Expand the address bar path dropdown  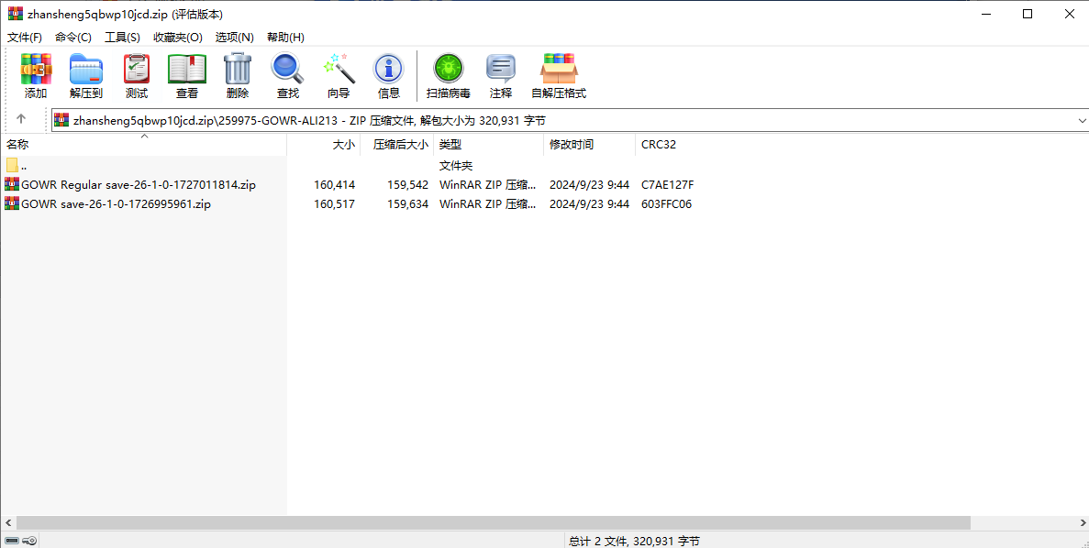(x=1082, y=121)
